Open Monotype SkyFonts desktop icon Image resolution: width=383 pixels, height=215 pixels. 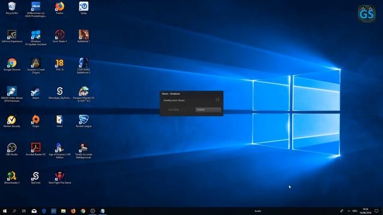coord(60,93)
